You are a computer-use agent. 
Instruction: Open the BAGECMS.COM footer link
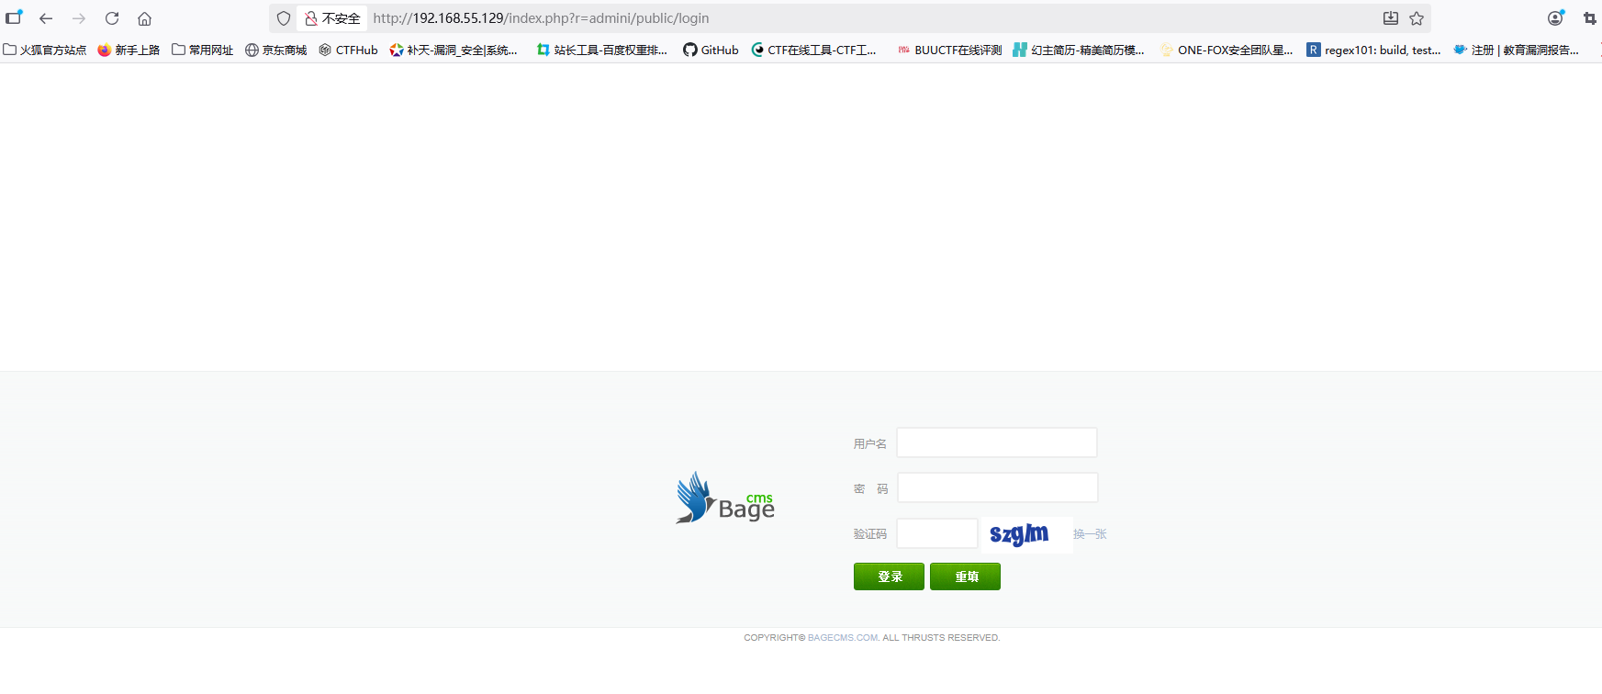pyautogui.click(x=843, y=637)
